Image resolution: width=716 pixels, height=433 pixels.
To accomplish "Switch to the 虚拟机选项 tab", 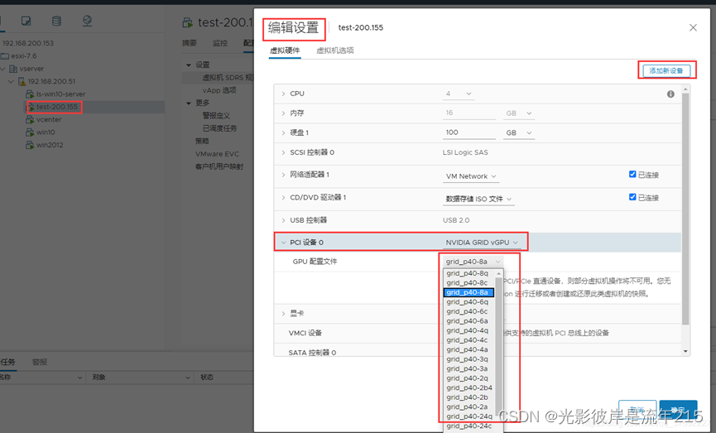I will point(335,51).
